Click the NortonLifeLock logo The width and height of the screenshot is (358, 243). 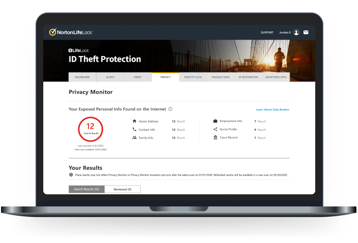click(71, 32)
